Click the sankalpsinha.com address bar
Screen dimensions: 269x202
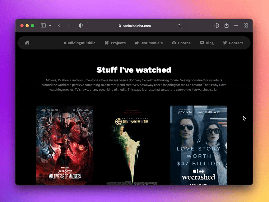(134, 26)
